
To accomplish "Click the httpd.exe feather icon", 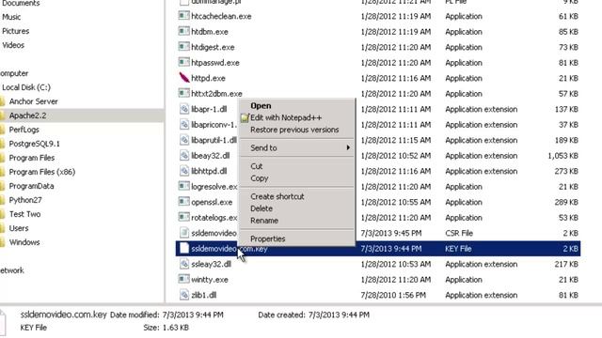I will 184,78.
